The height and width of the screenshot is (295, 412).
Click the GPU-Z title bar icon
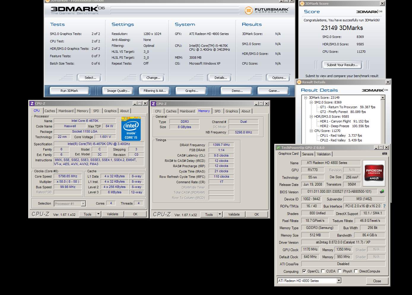pyautogui.click(x=278, y=147)
